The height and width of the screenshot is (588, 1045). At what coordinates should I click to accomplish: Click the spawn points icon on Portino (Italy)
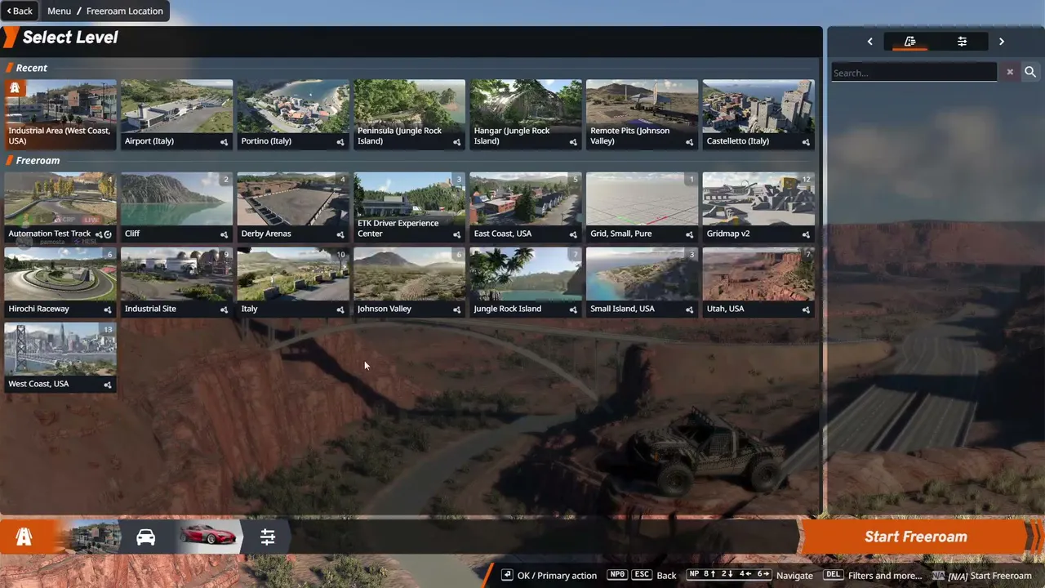coord(340,142)
